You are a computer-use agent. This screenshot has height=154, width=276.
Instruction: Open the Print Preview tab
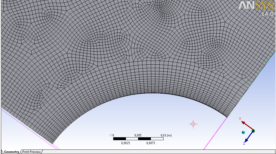pos(31,152)
